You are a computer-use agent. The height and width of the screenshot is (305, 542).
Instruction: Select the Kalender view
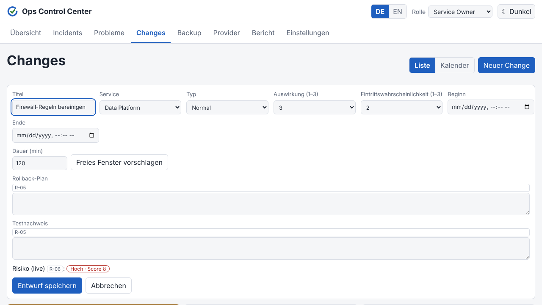point(455,65)
